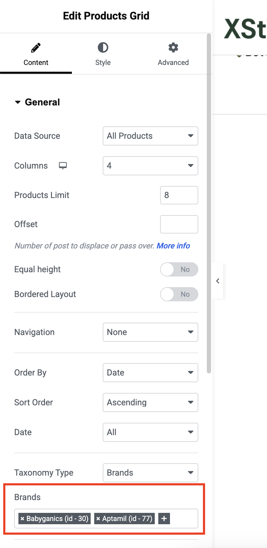This screenshot has width=267, height=548.
Task: Open the Columns dropdown
Action: (150, 166)
